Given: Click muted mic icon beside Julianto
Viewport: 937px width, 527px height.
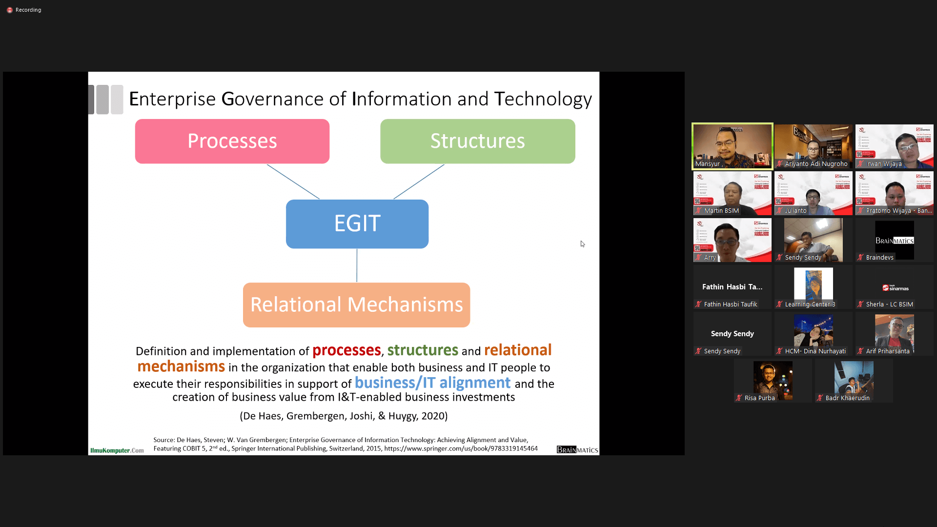Looking at the screenshot, I should pos(779,211).
